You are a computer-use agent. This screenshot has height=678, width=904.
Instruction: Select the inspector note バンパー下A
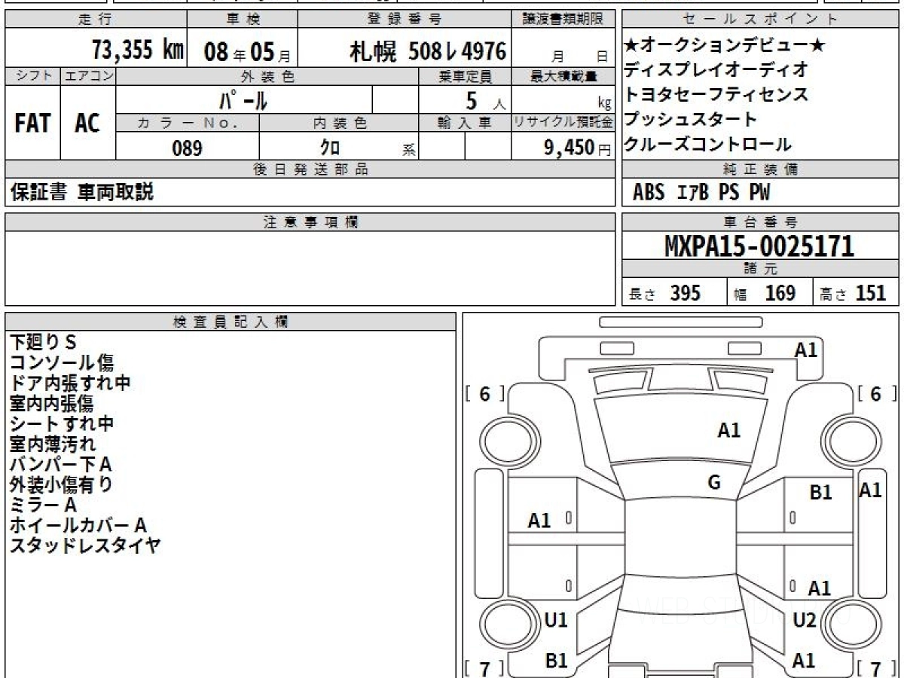point(60,465)
